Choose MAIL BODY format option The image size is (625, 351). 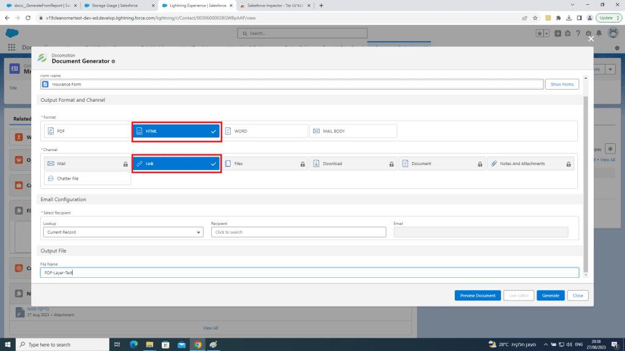[353, 131]
